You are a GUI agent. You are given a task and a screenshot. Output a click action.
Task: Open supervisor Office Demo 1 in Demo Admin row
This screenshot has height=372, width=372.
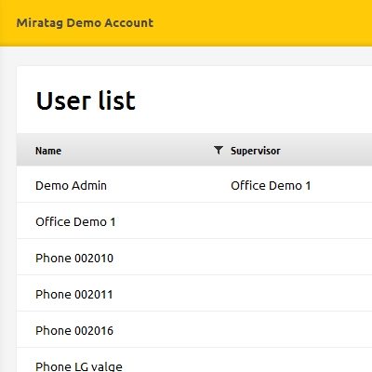pos(271,186)
